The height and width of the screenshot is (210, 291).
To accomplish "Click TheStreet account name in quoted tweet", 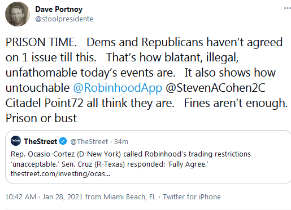I will click(x=40, y=141).
